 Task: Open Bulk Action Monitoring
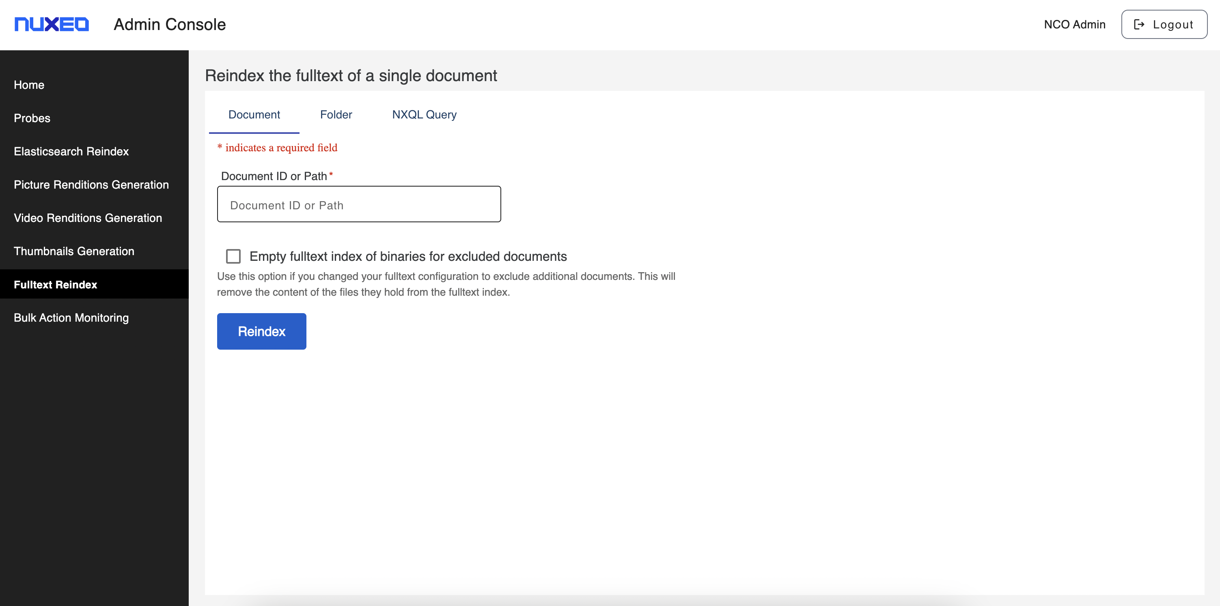(71, 318)
